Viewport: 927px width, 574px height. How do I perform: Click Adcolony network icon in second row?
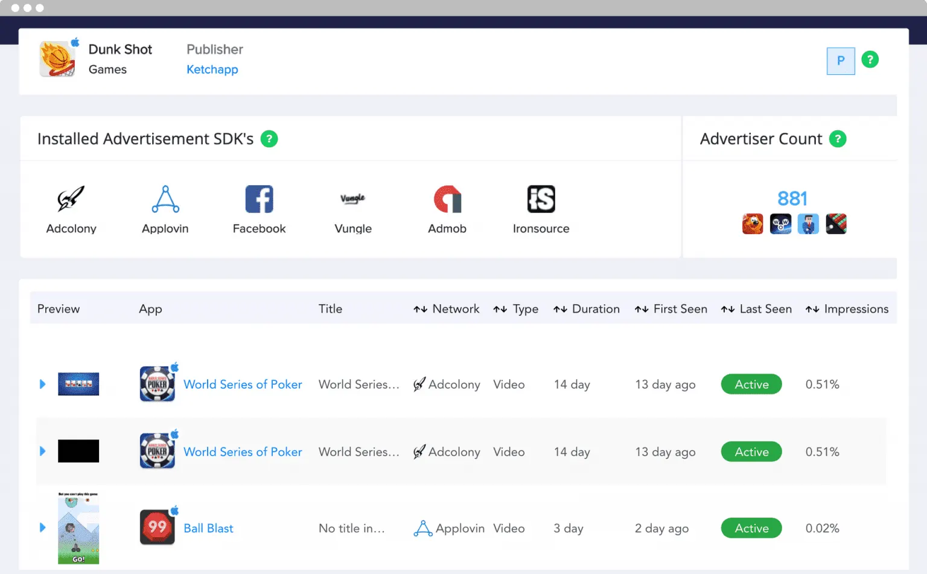coord(419,452)
